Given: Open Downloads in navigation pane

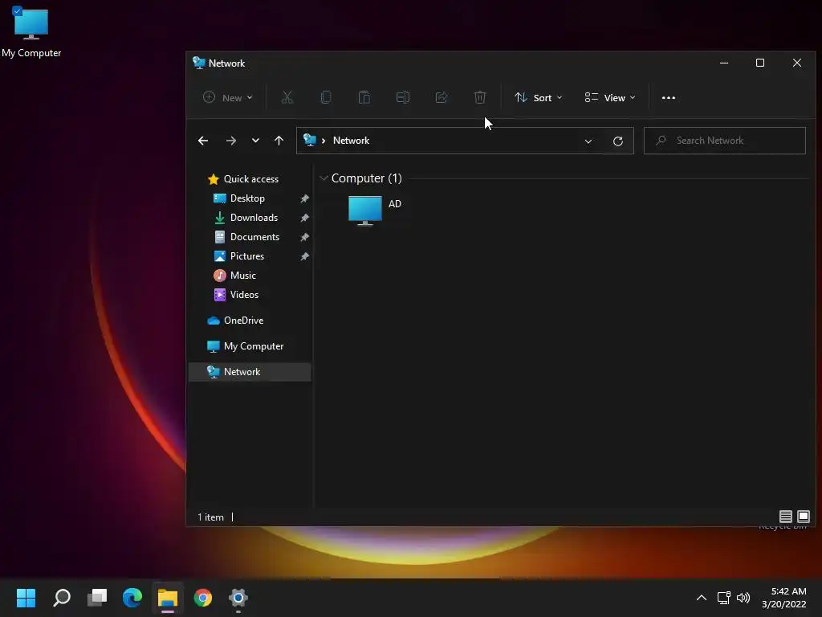Looking at the screenshot, I should (x=254, y=218).
